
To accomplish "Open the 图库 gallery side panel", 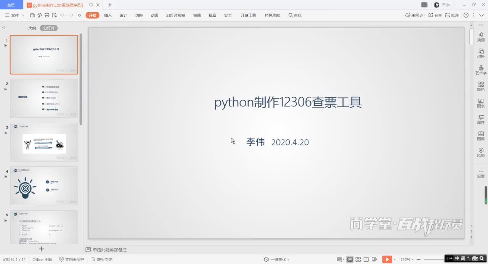I will [481, 136].
